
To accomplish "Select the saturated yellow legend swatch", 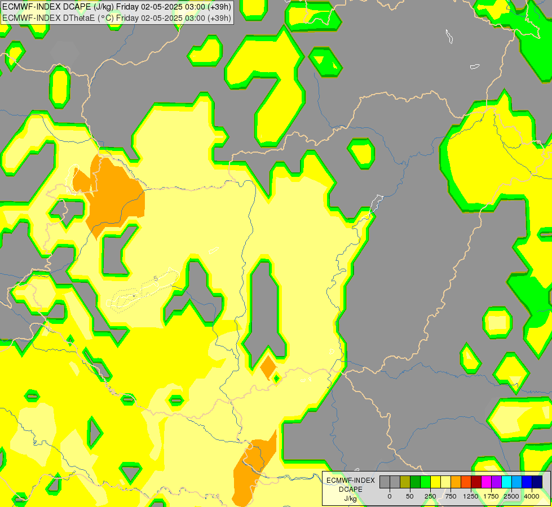I will coord(436,482).
